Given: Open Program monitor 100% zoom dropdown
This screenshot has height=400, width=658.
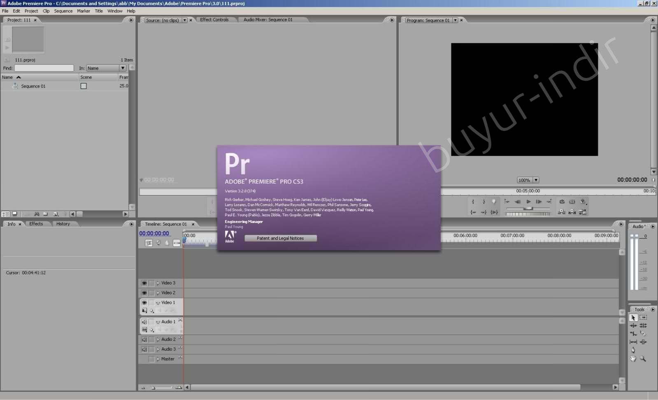Looking at the screenshot, I should [536, 180].
